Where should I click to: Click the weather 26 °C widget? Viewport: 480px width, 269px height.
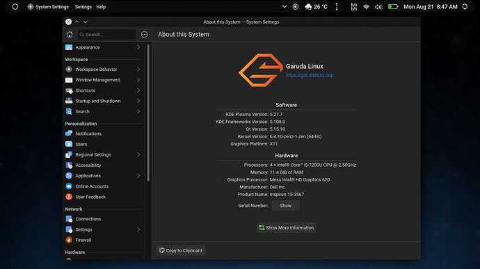317,7
